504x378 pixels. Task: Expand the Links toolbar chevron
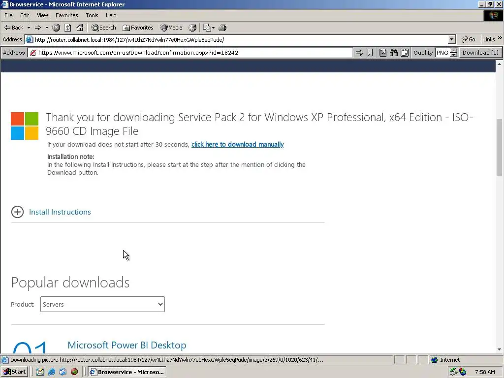coord(500,38)
